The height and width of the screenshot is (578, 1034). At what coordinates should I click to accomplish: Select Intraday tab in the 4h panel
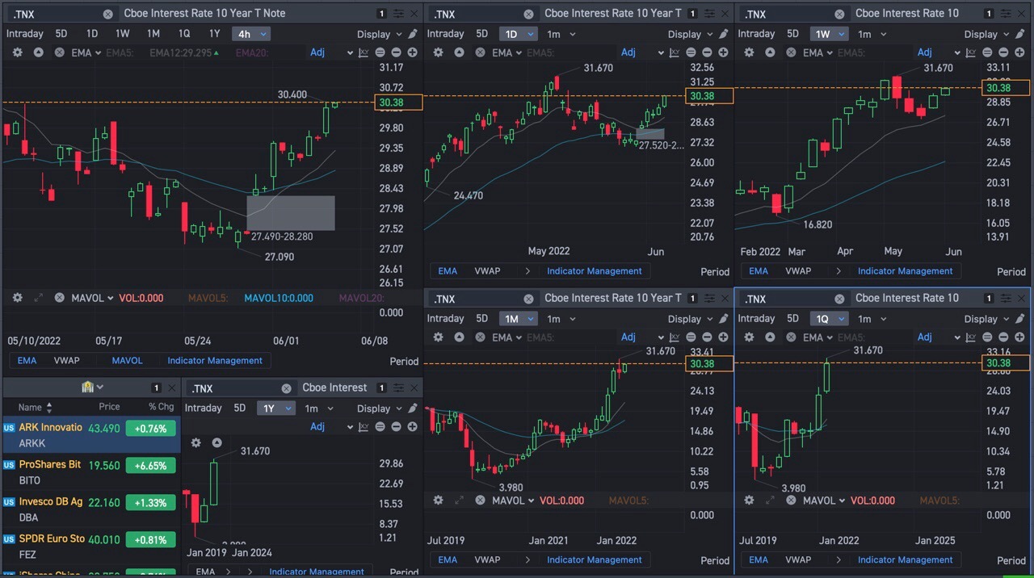25,34
